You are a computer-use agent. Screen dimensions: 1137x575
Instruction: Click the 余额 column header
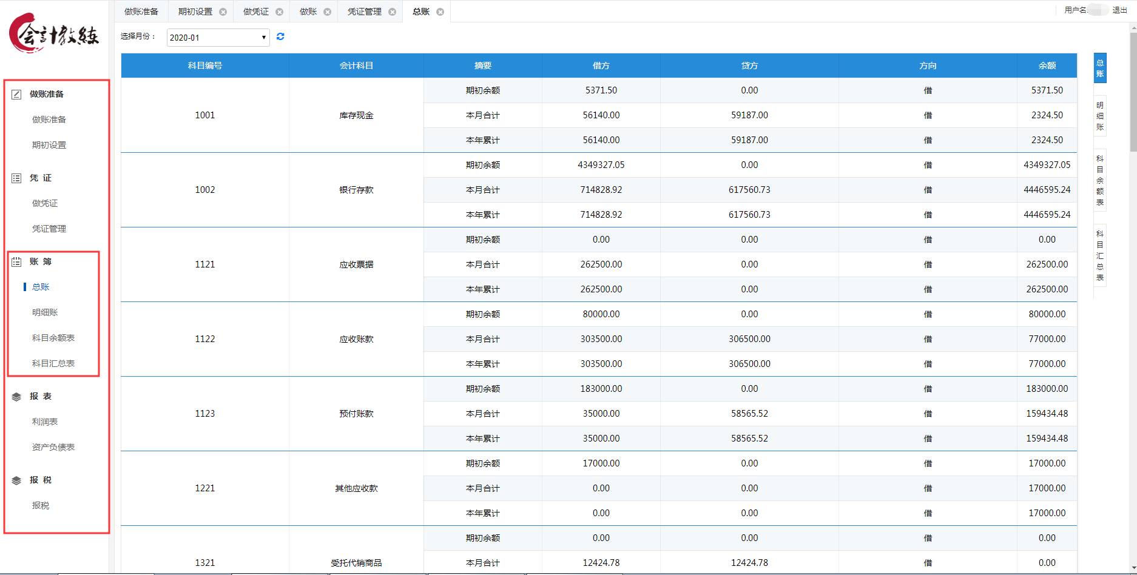(x=1047, y=66)
